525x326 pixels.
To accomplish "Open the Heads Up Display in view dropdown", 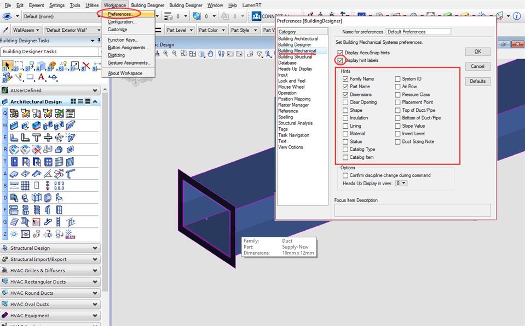I will click(401, 183).
